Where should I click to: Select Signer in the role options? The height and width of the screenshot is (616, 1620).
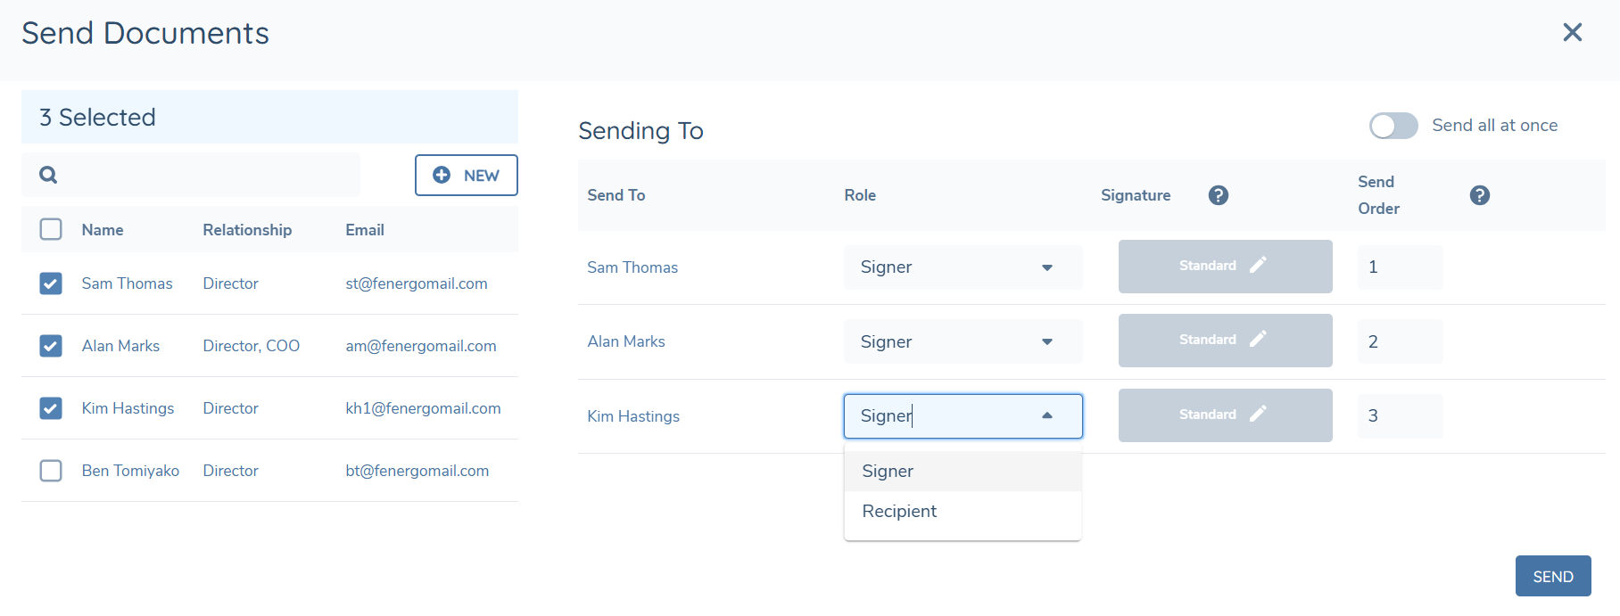[887, 471]
